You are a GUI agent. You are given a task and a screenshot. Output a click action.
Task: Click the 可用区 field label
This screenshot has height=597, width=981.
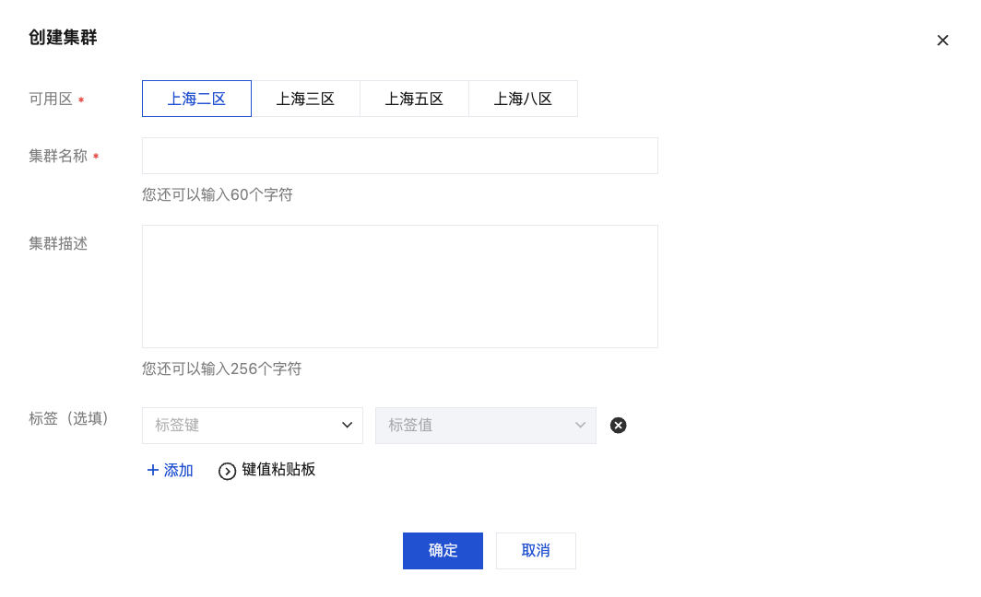(51, 99)
